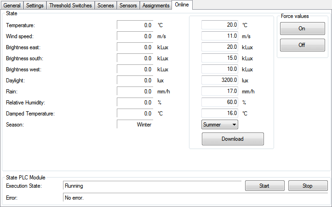Click the Temperature state value 0.0

(x=135, y=25)
